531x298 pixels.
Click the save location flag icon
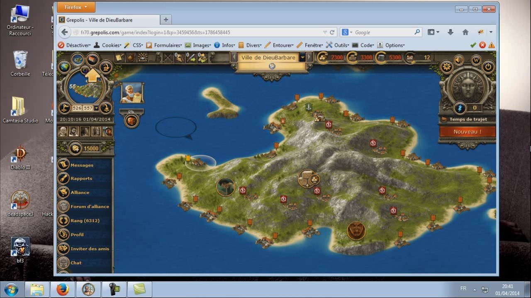64,108
